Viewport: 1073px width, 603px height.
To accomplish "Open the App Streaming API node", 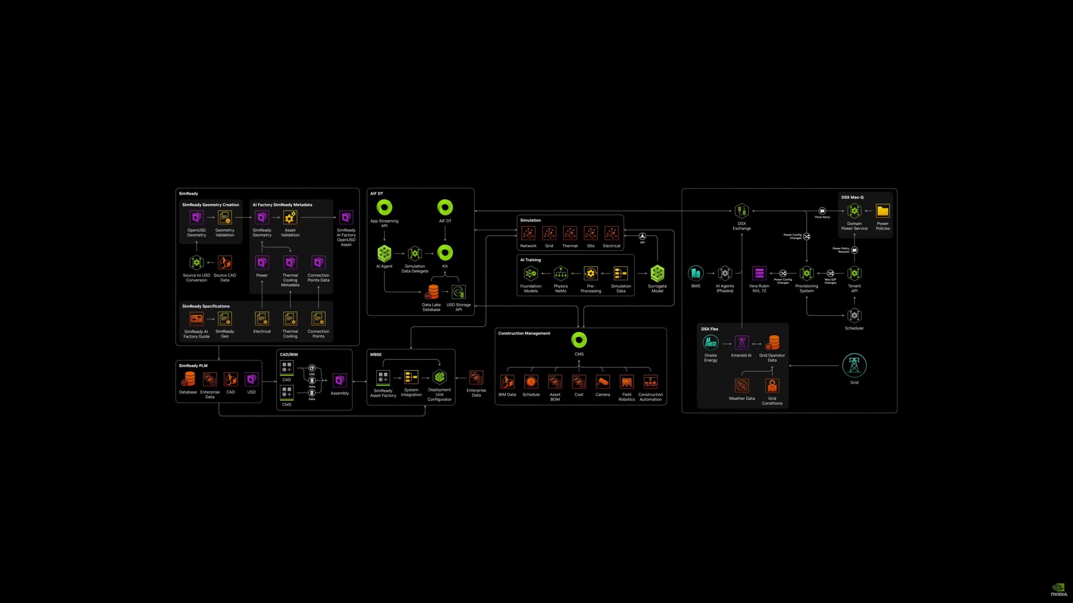I will point(384,207).
